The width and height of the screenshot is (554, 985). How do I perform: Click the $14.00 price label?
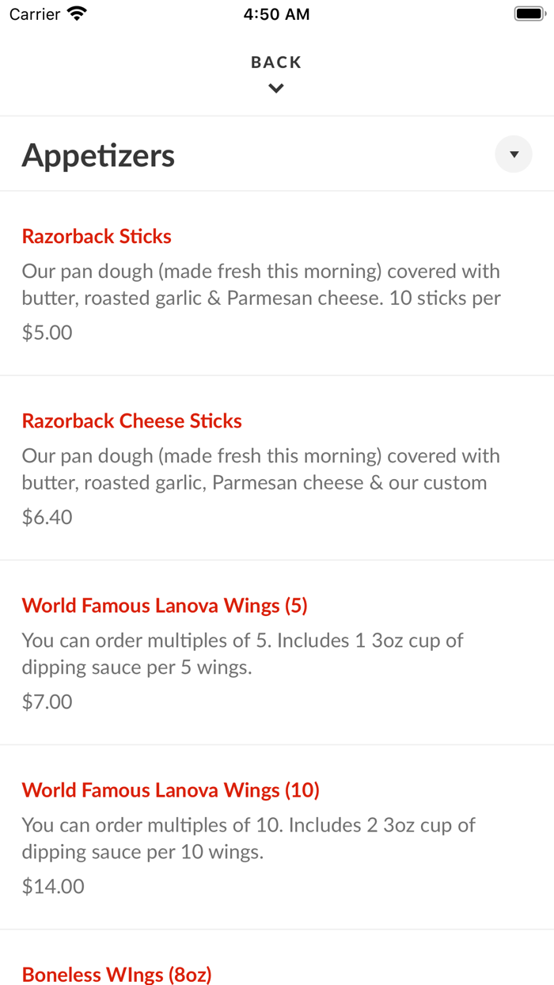point(52,885)
